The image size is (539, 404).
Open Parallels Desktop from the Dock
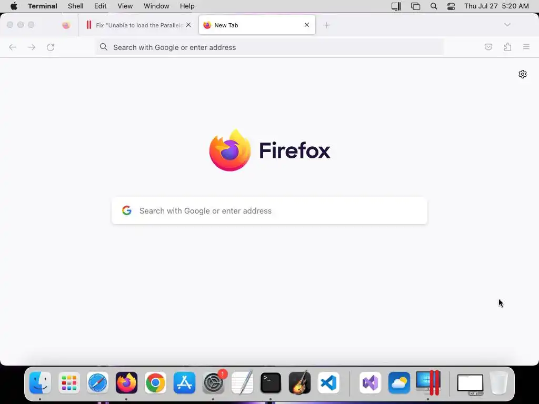pos(428,382)
